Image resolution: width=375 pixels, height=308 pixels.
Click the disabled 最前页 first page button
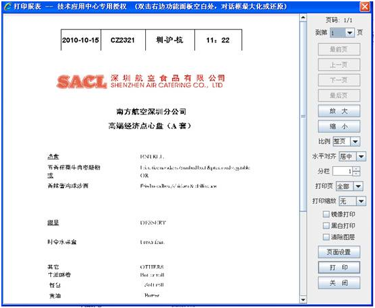pyautogui.click(x=339, y=49)
